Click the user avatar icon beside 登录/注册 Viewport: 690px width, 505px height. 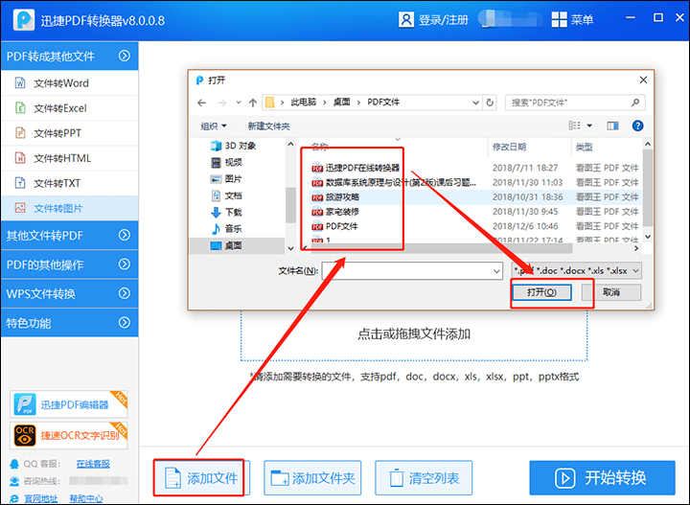(405, 20)
